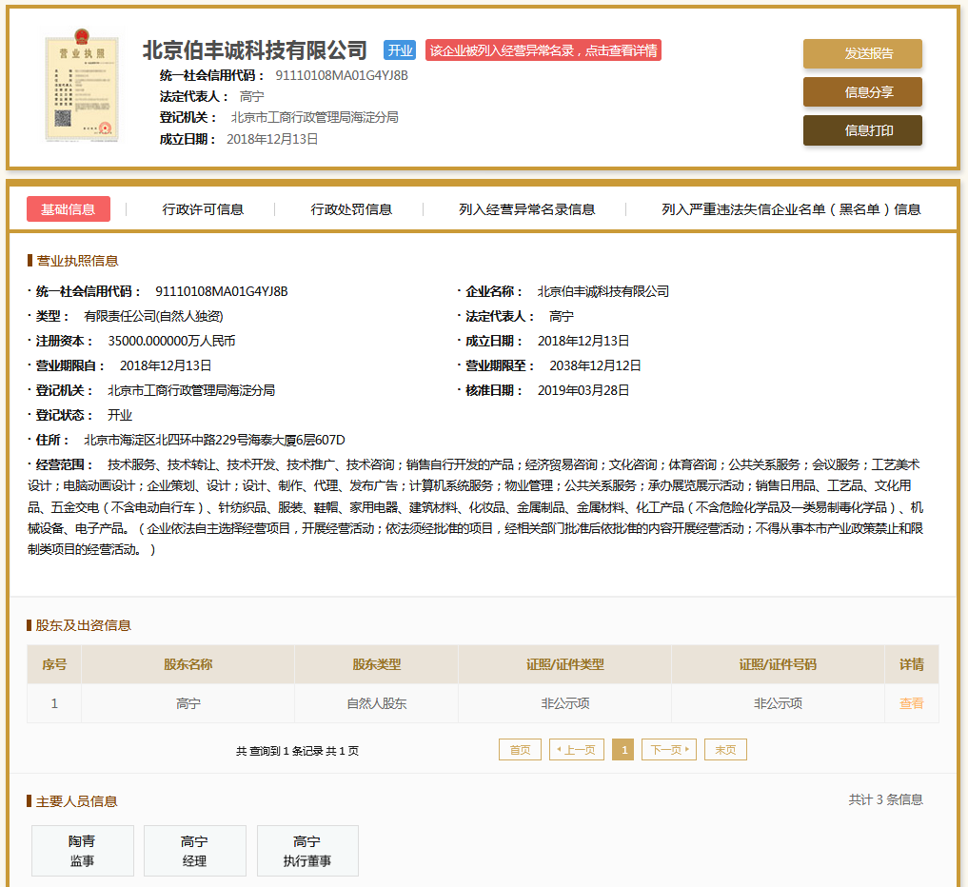The height and width of the screenshot is (887, 968).
Task: Select the 陶青 监事 personnel card
Action: point(82,850)
